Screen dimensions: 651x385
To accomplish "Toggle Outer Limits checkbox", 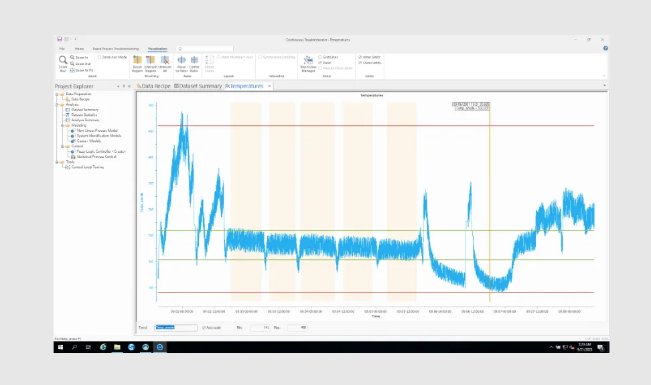I will click(360, 63).
